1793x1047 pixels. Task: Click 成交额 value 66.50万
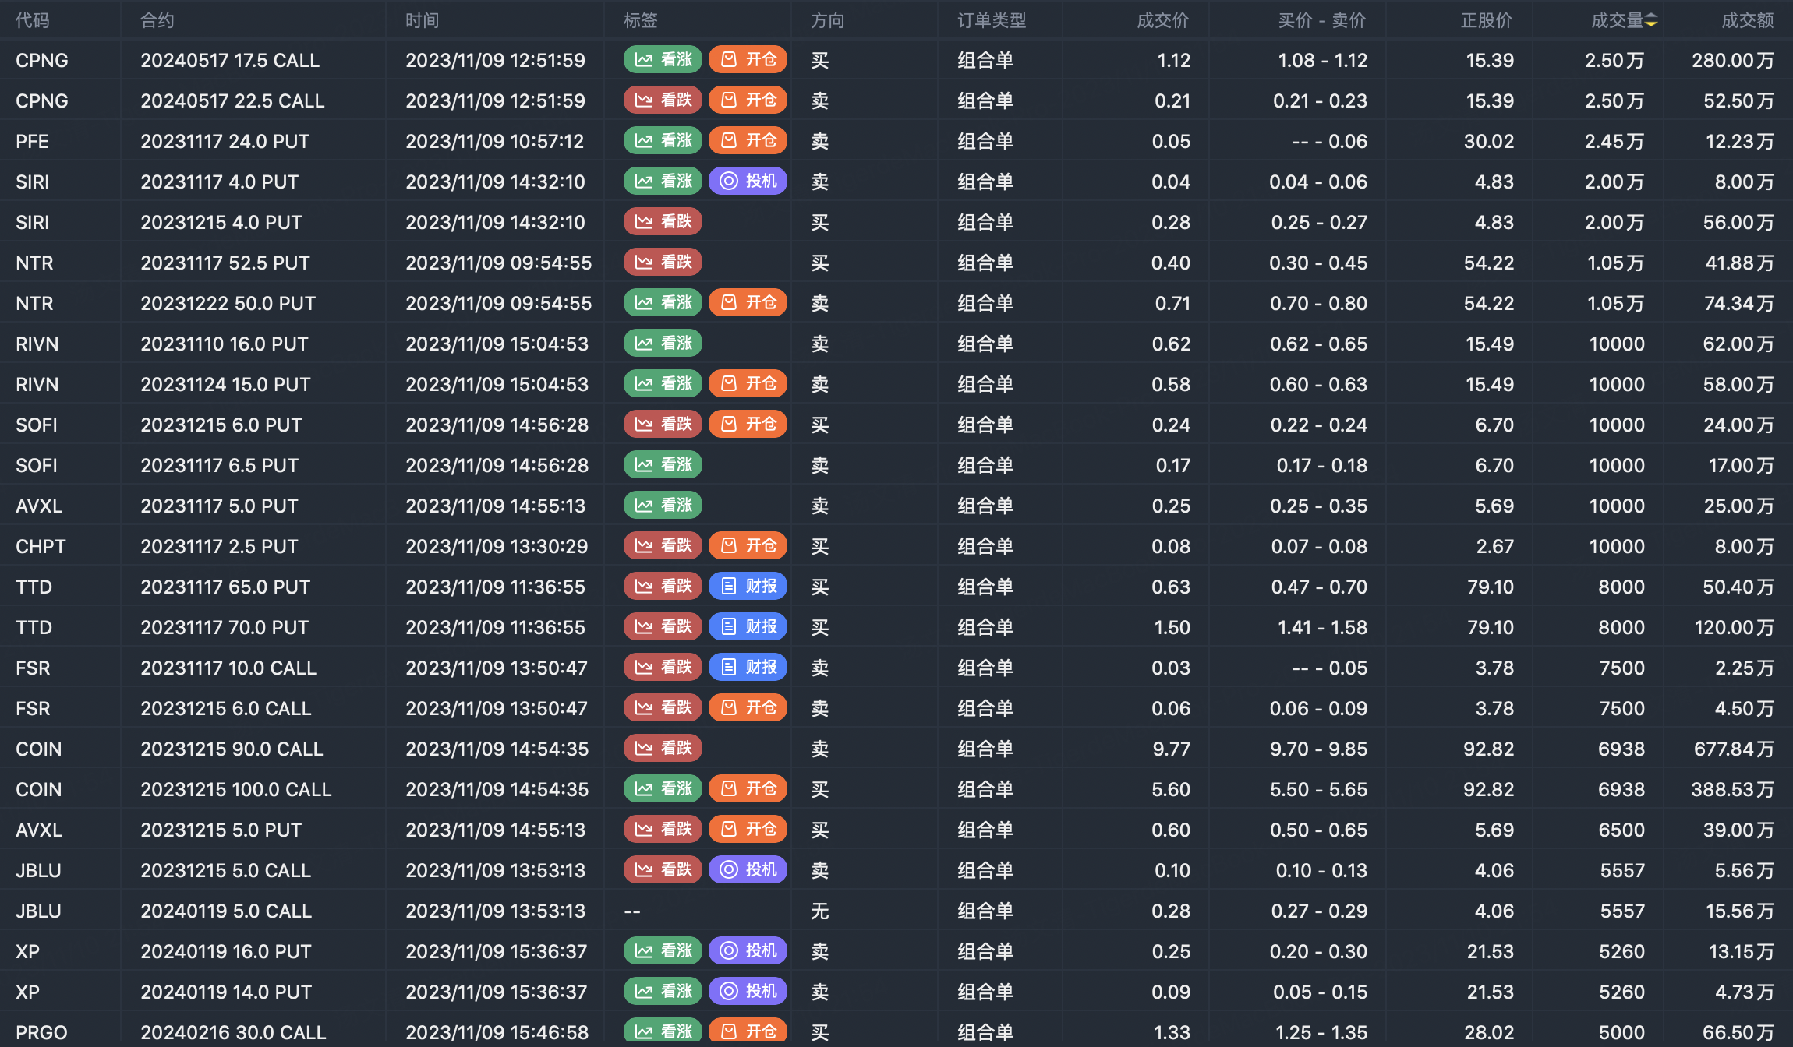[x=1738, y=1032]
